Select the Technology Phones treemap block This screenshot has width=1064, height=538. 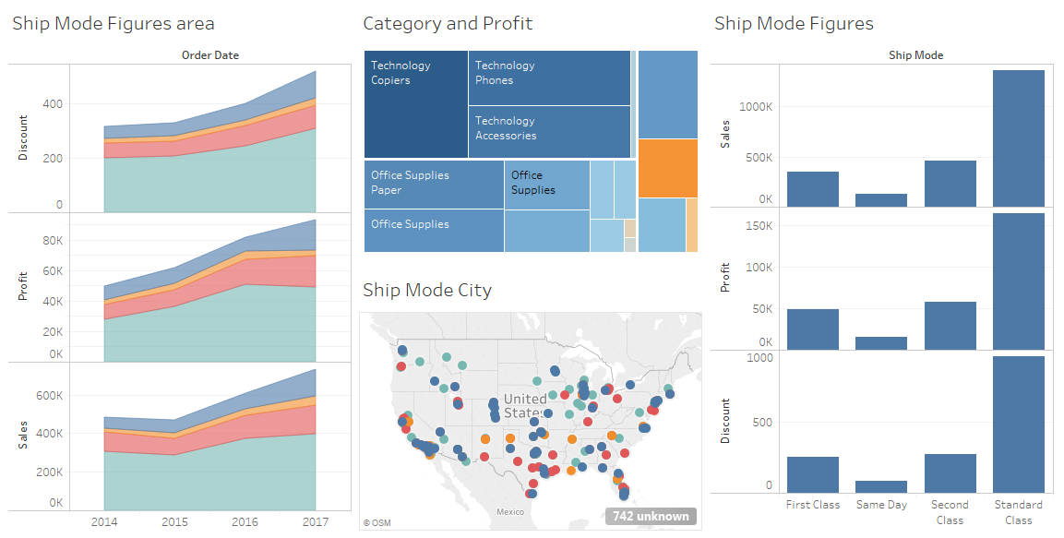click(x=549, y=78)
